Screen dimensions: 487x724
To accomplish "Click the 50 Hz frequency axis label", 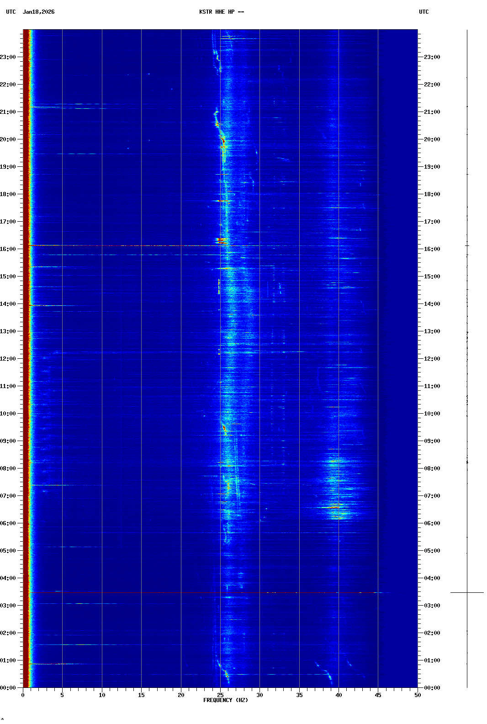I will [418, 695].
